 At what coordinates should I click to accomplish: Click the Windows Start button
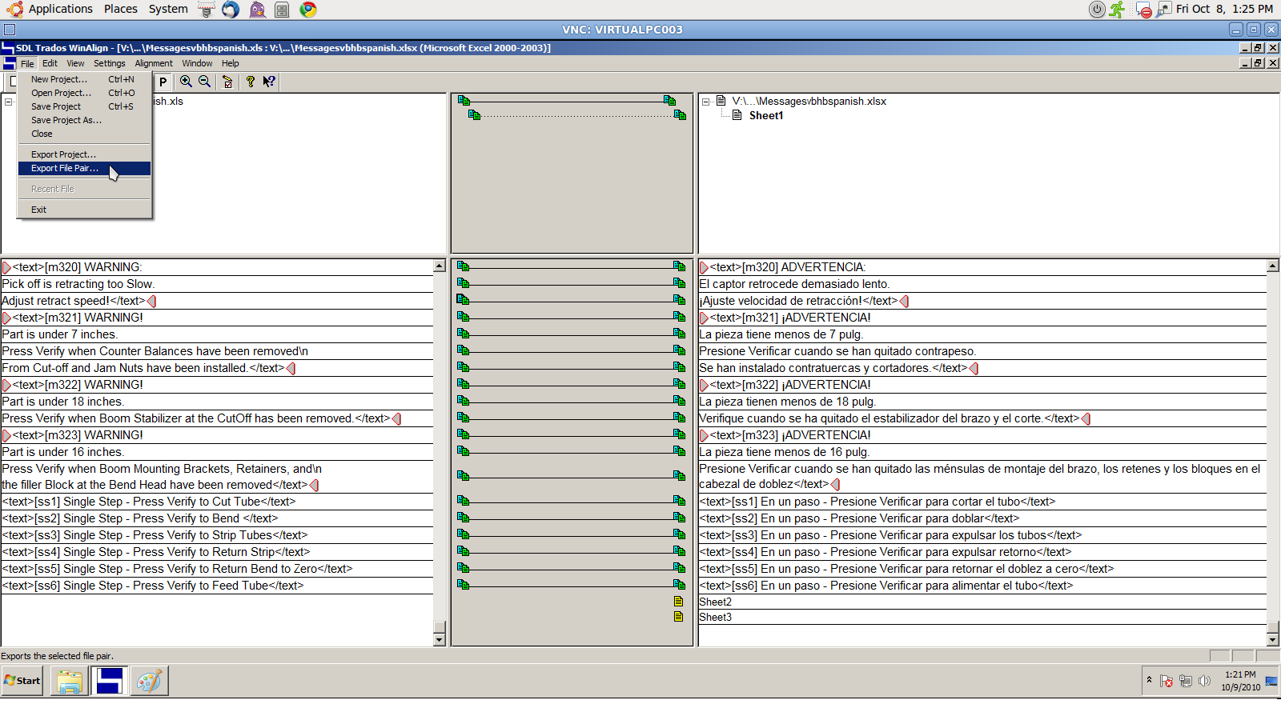[x=22, y=681]
